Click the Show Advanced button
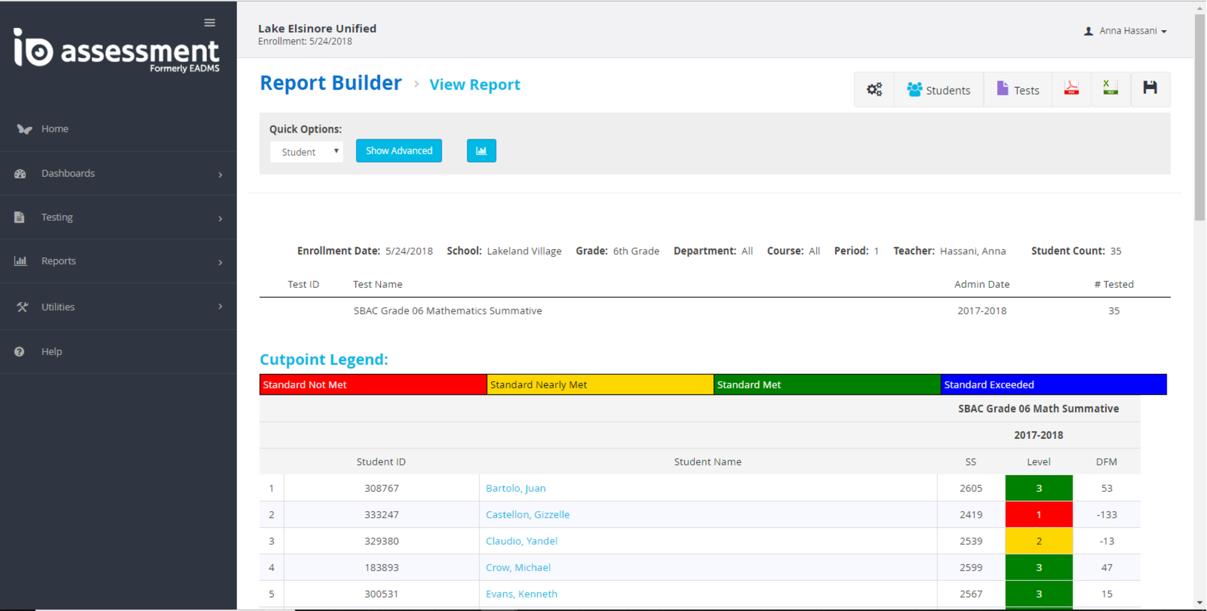 click(x=399, y=151)
